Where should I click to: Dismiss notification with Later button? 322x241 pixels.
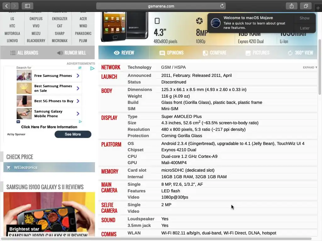(304, 28)
